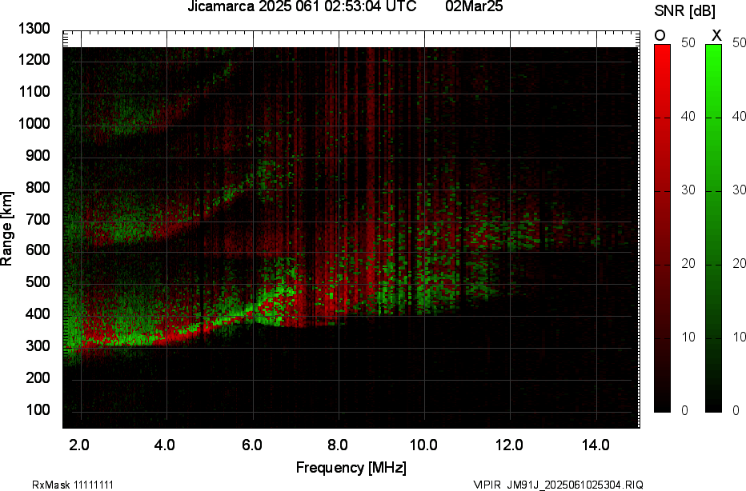
Task: Click the title "Jicamarca 2025 061 02:53:04 UTC"
Action: tap(302, 6)
